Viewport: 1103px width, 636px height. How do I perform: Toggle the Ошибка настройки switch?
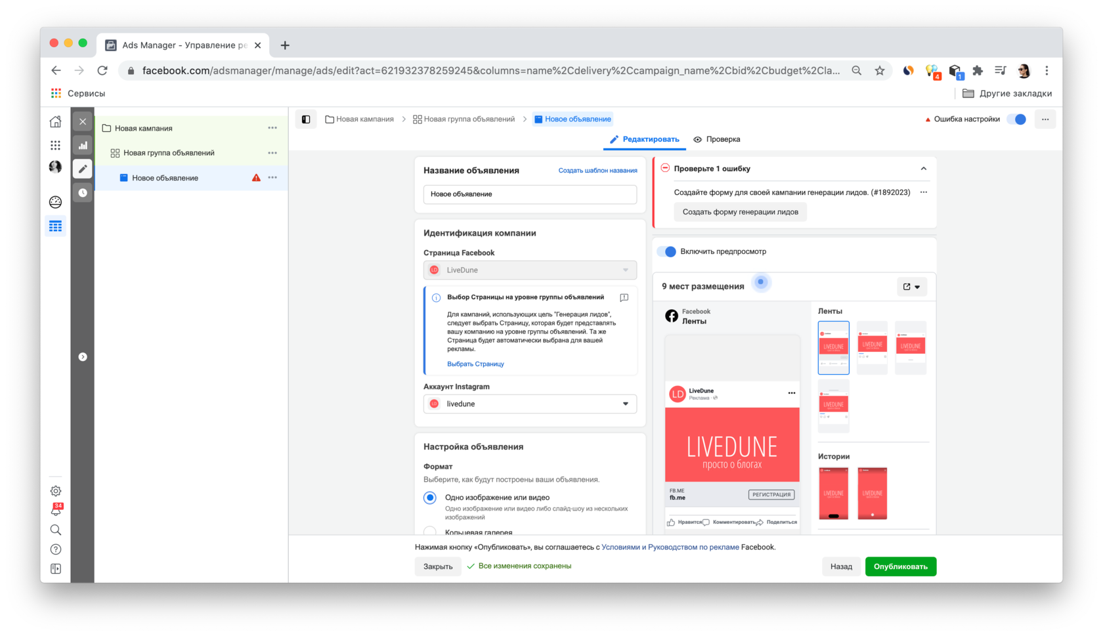(x=1017, y=119)
